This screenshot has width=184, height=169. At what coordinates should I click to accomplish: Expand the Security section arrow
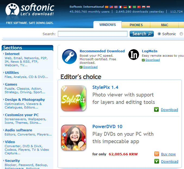click(x=4, y=161)
